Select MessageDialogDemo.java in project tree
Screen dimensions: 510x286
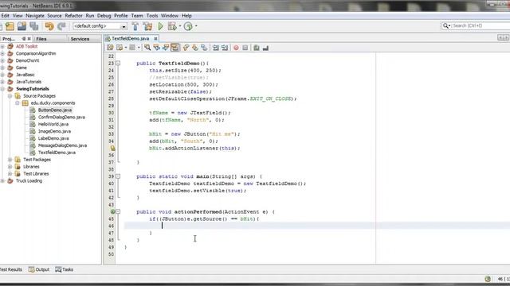pos(62,145)
